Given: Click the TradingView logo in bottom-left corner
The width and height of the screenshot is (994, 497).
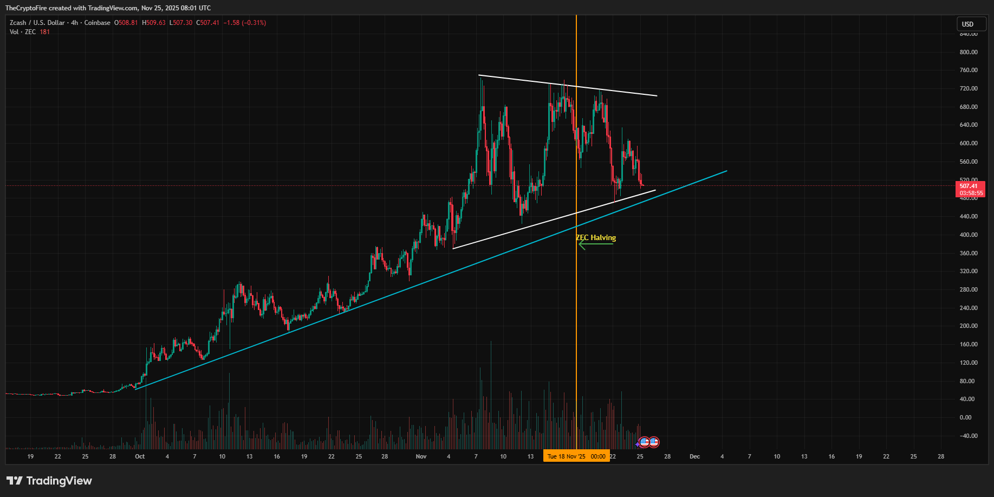Looking at the screenshot, I should point(49,481).
